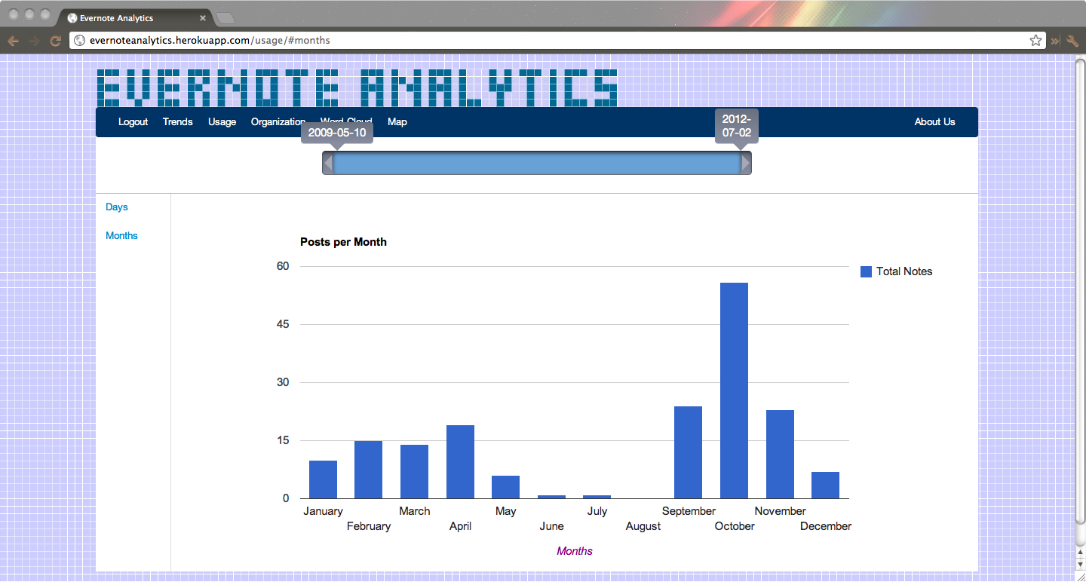Click the scrollbar down arrow
This screenshot has height=582, width=1086.
[x=1080, y=565]
